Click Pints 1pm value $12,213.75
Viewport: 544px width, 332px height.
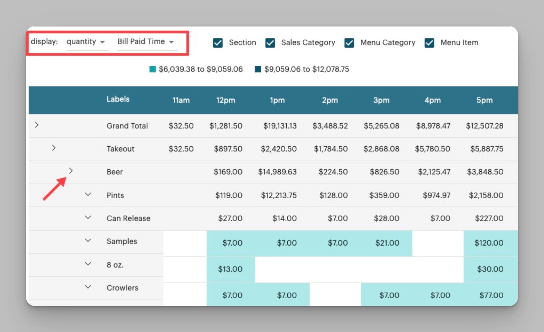[279, 195]
